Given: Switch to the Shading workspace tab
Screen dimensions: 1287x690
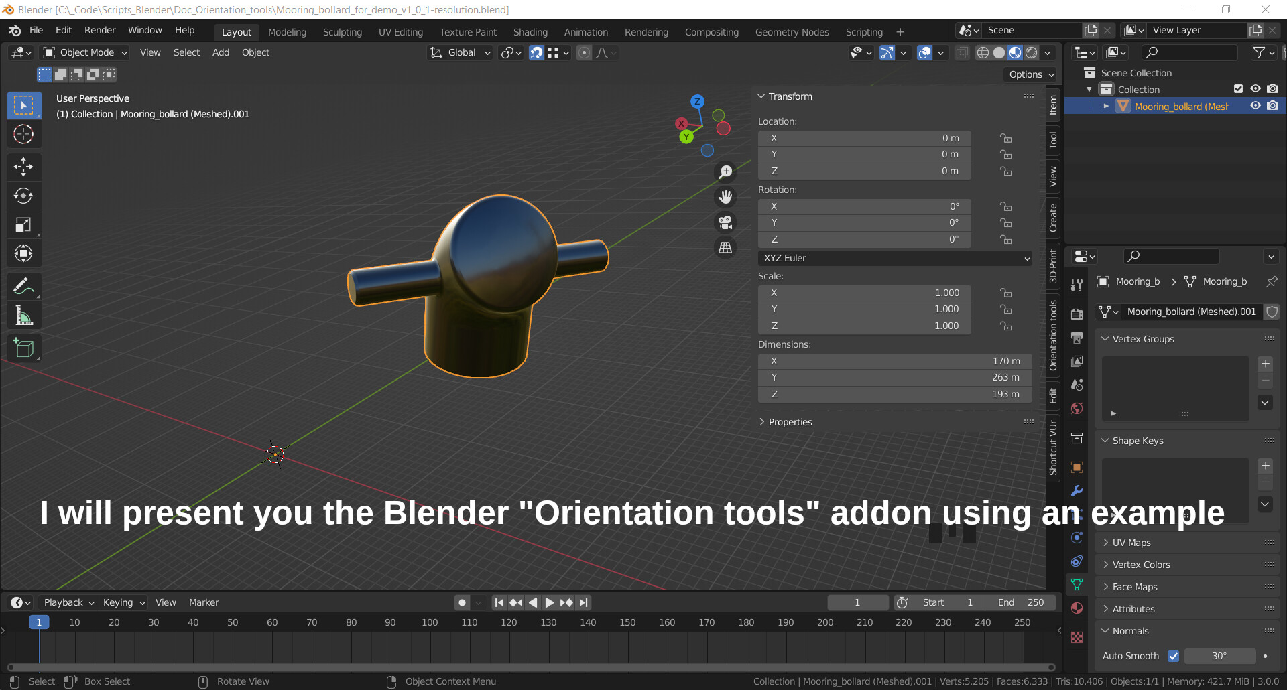Looking at the screenshot, I should click(530, 32).
